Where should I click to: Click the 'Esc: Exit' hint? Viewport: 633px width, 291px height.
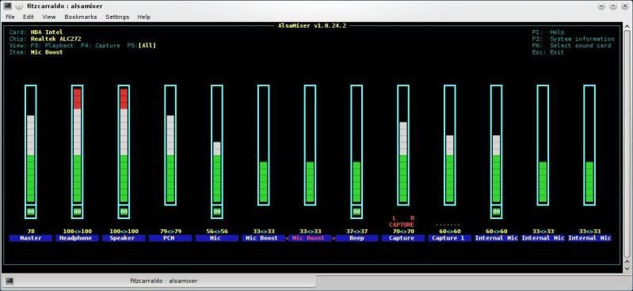[x=548, y=52]
